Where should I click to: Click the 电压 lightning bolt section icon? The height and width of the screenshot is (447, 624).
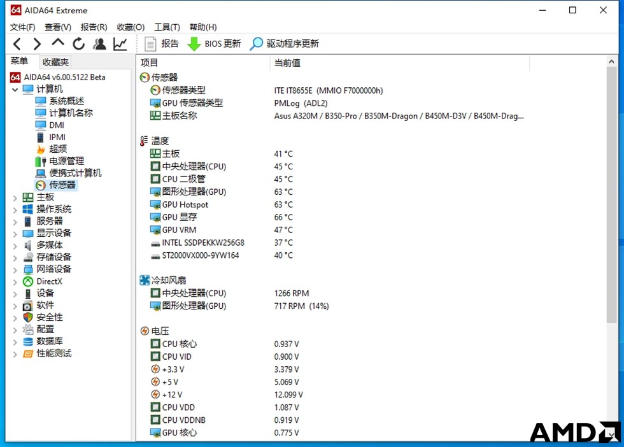145,331
